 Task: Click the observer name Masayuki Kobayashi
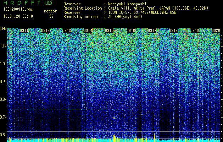(x=127, y=4)
